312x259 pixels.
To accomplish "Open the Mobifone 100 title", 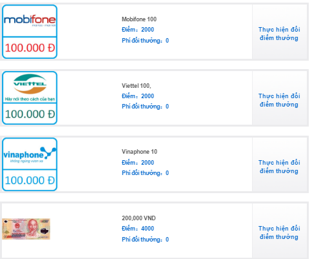I will [x=139, y=19].
